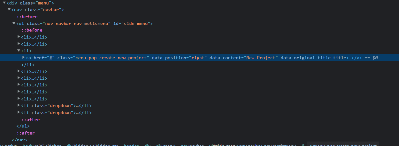Collapse the nav class="navbar" node arrow
Image resolution: width=399 pixels, height=146 pixels.
(x=9, y=10)
